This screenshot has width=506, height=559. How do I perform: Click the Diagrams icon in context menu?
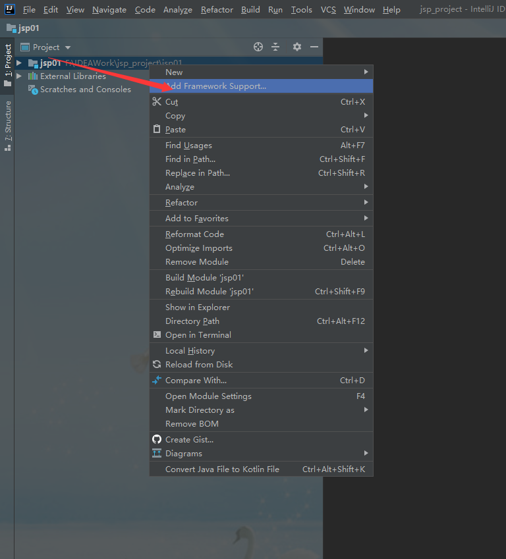pos(157,453)
